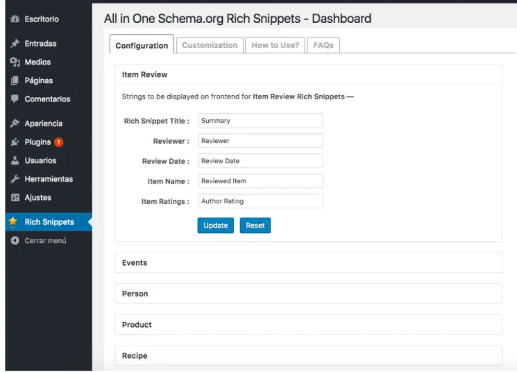Select Rich Snippets menu label
Image resolution: width=517 pixels, height=372 pixels.
49,222
